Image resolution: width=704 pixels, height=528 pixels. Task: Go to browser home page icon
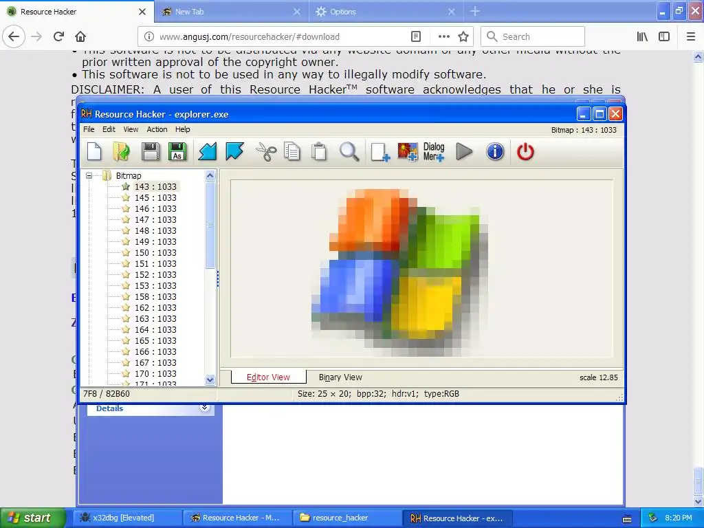80,36
